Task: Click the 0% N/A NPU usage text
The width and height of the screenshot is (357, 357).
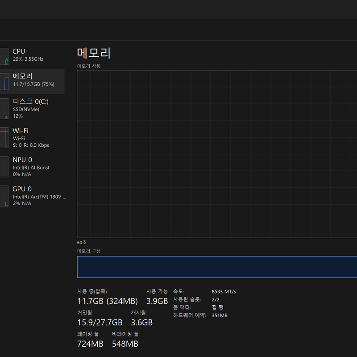Action: (22, 174)
